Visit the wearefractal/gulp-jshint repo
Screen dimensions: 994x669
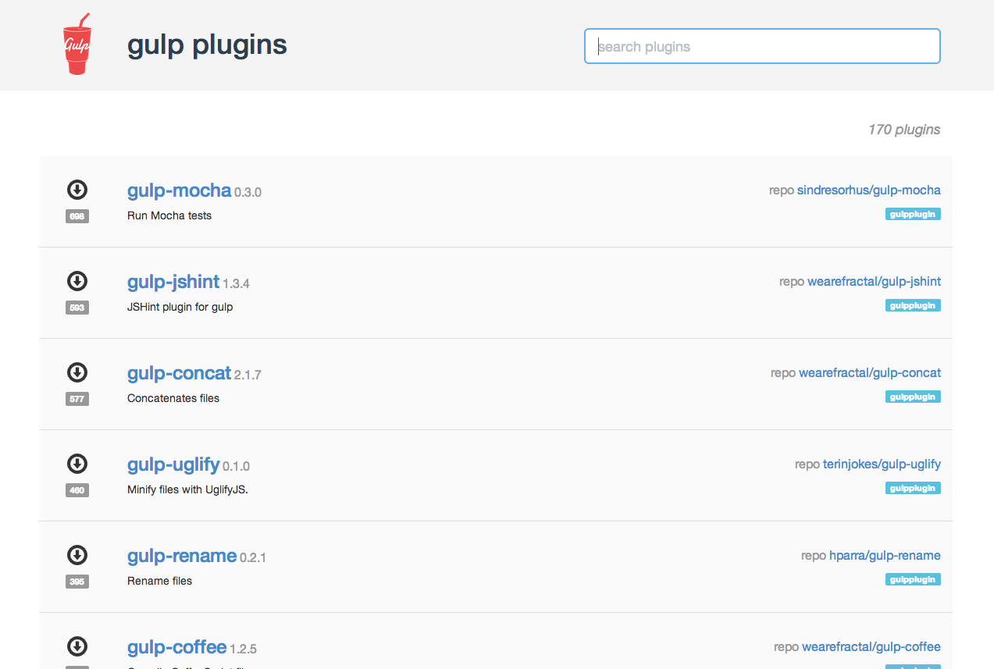[874, 281]
